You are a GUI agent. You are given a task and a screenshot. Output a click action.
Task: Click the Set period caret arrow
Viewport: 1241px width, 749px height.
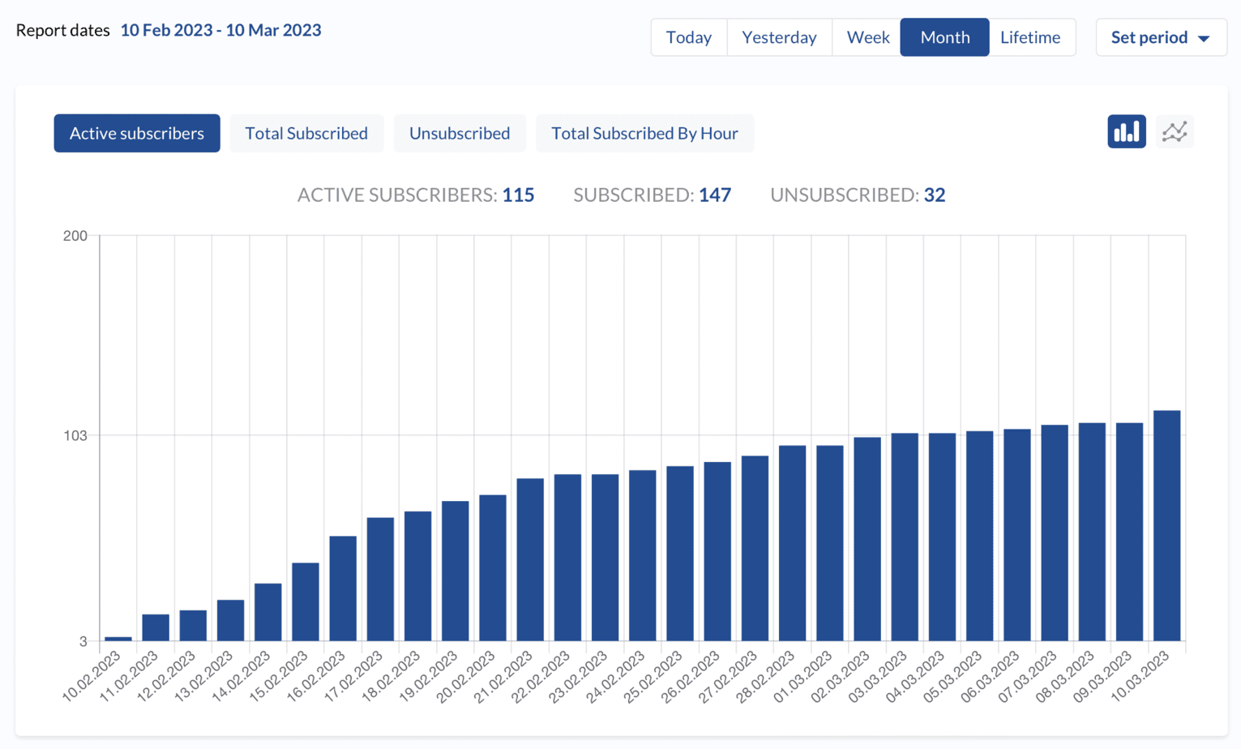click(x=1204, y=39)
